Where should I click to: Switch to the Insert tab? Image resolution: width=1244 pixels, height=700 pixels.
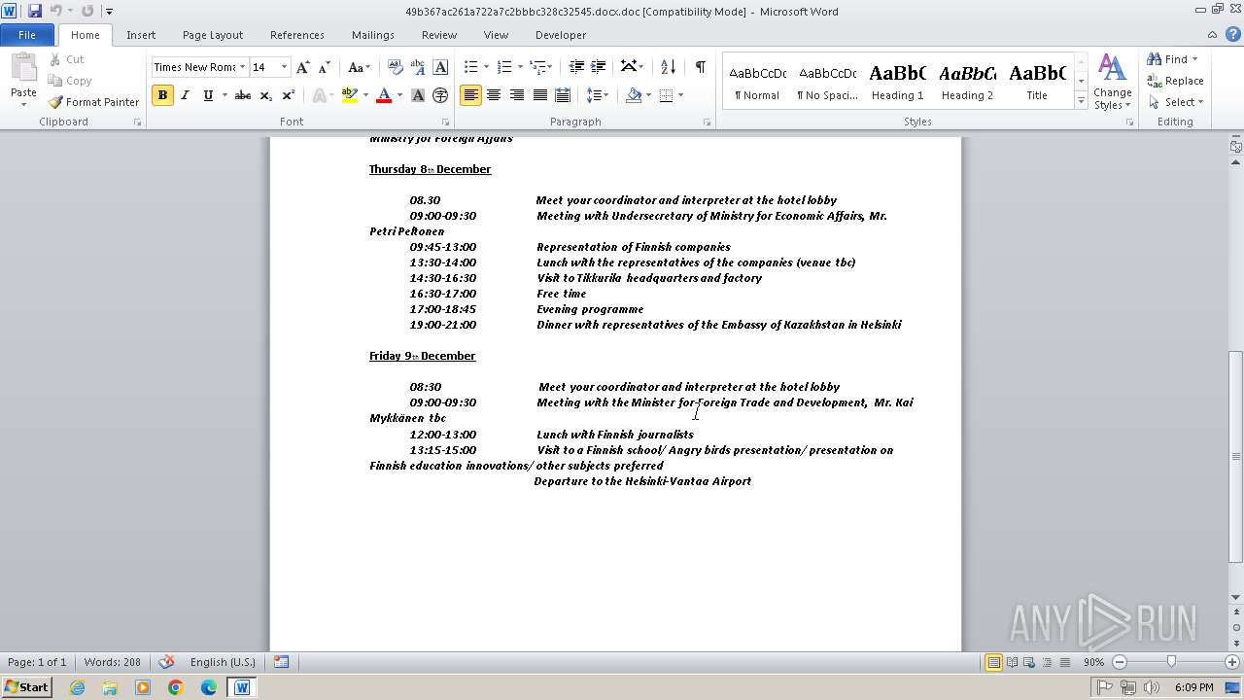tap(141, 35)
